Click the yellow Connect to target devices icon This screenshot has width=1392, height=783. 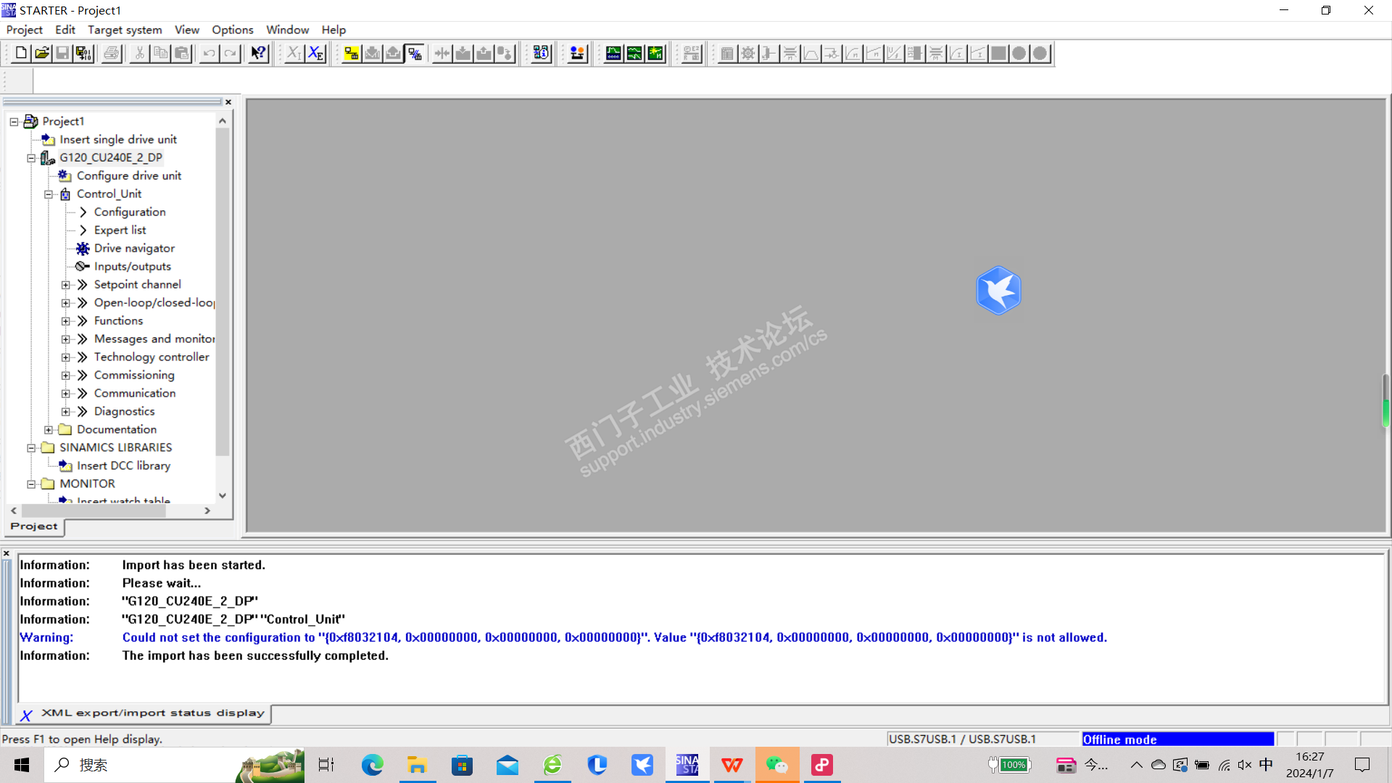pos(352,53)
